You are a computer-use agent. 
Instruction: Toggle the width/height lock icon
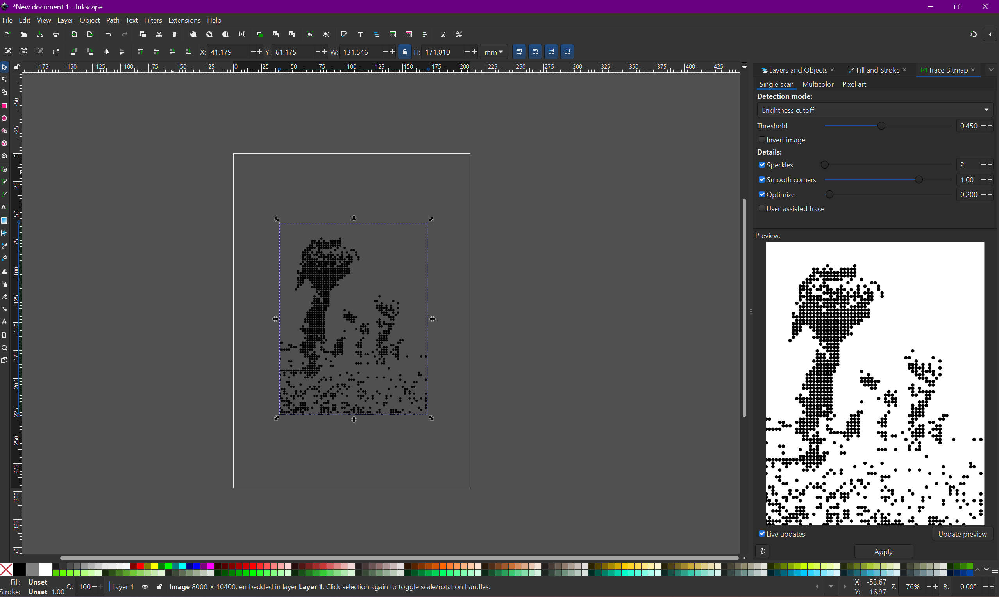pos(404,52)
